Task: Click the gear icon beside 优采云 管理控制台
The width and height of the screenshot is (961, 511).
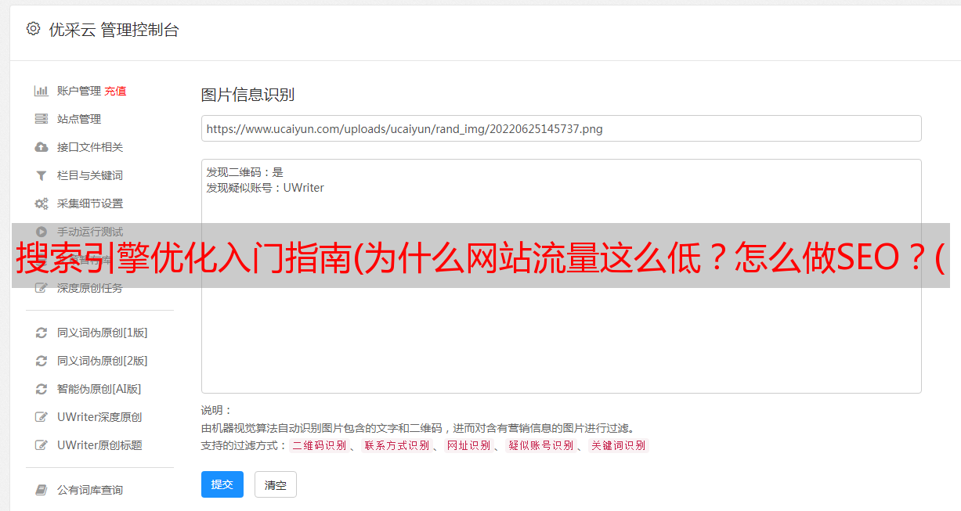Action: [x=33, y=29]
